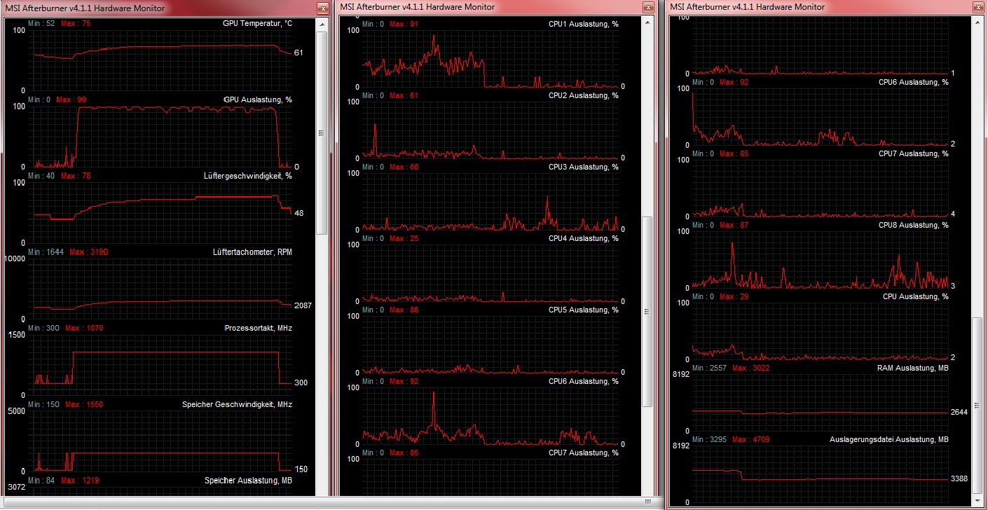Viewport: 988px width, 510px height.
Task: Click the 'Max : 91' CPU1 value
Action: 404,24
